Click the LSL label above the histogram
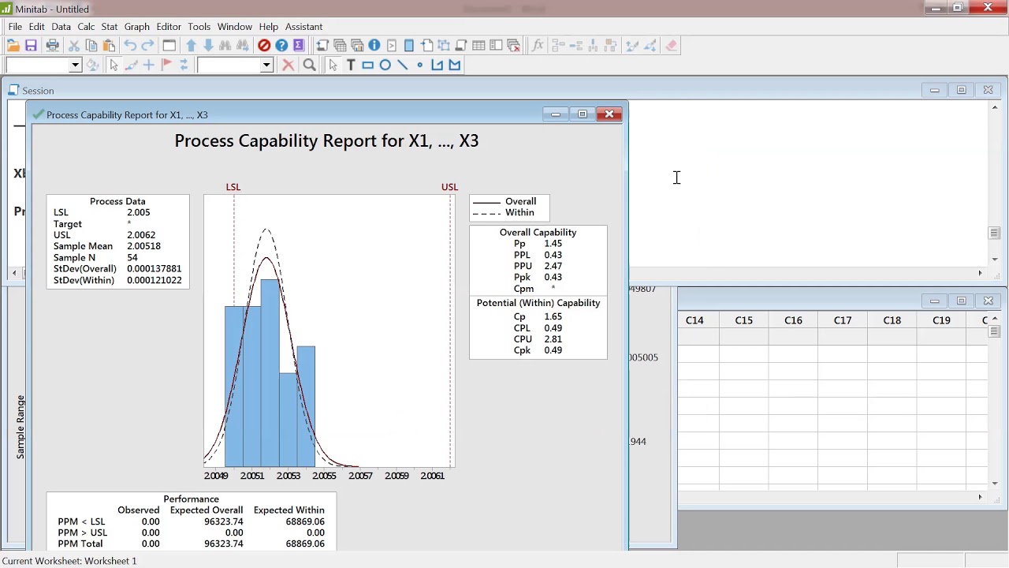Screen dimensions: 1009x568 tap(233, 187)
